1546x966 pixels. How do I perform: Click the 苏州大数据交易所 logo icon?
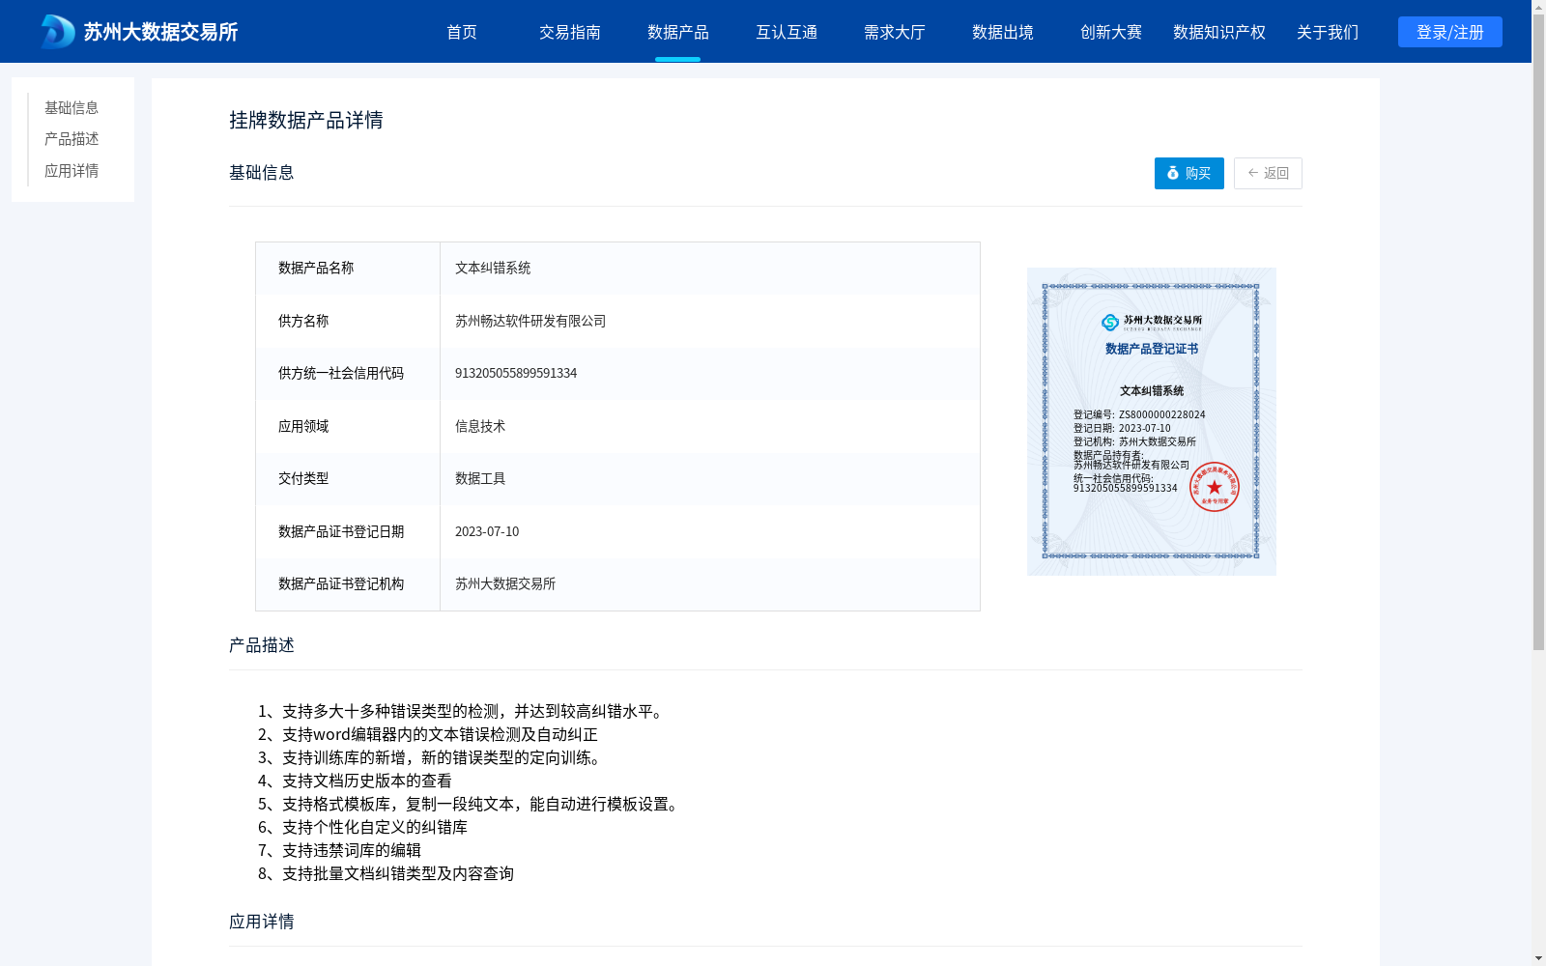57,32
